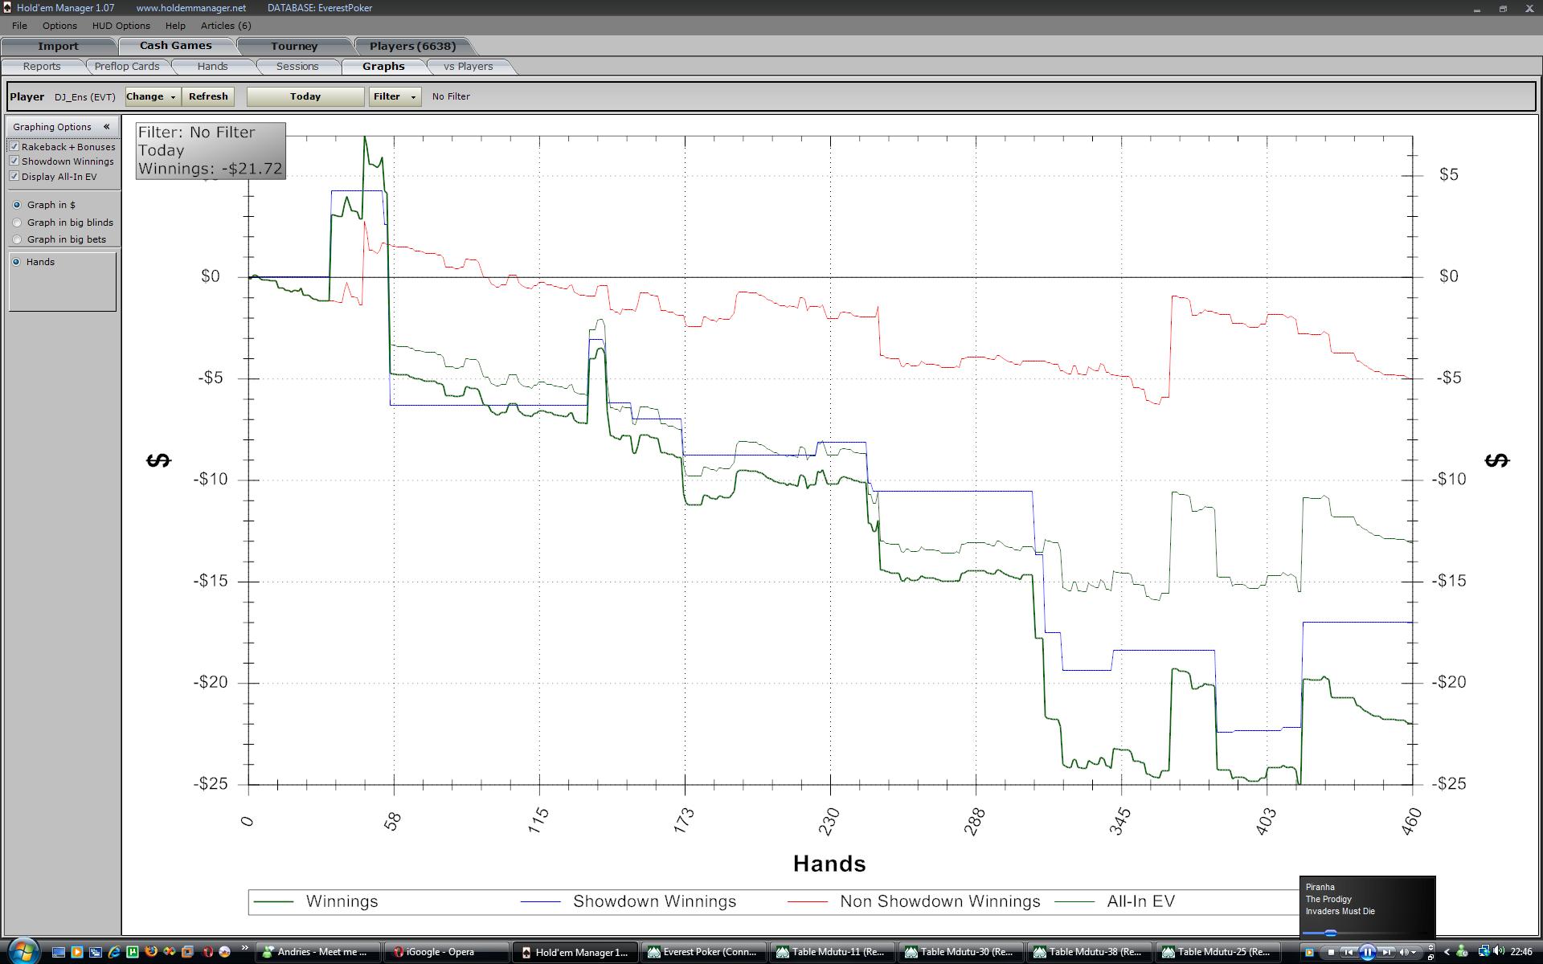Open Table Mdutu-25 taskbar window

(x=1218, y=952)
